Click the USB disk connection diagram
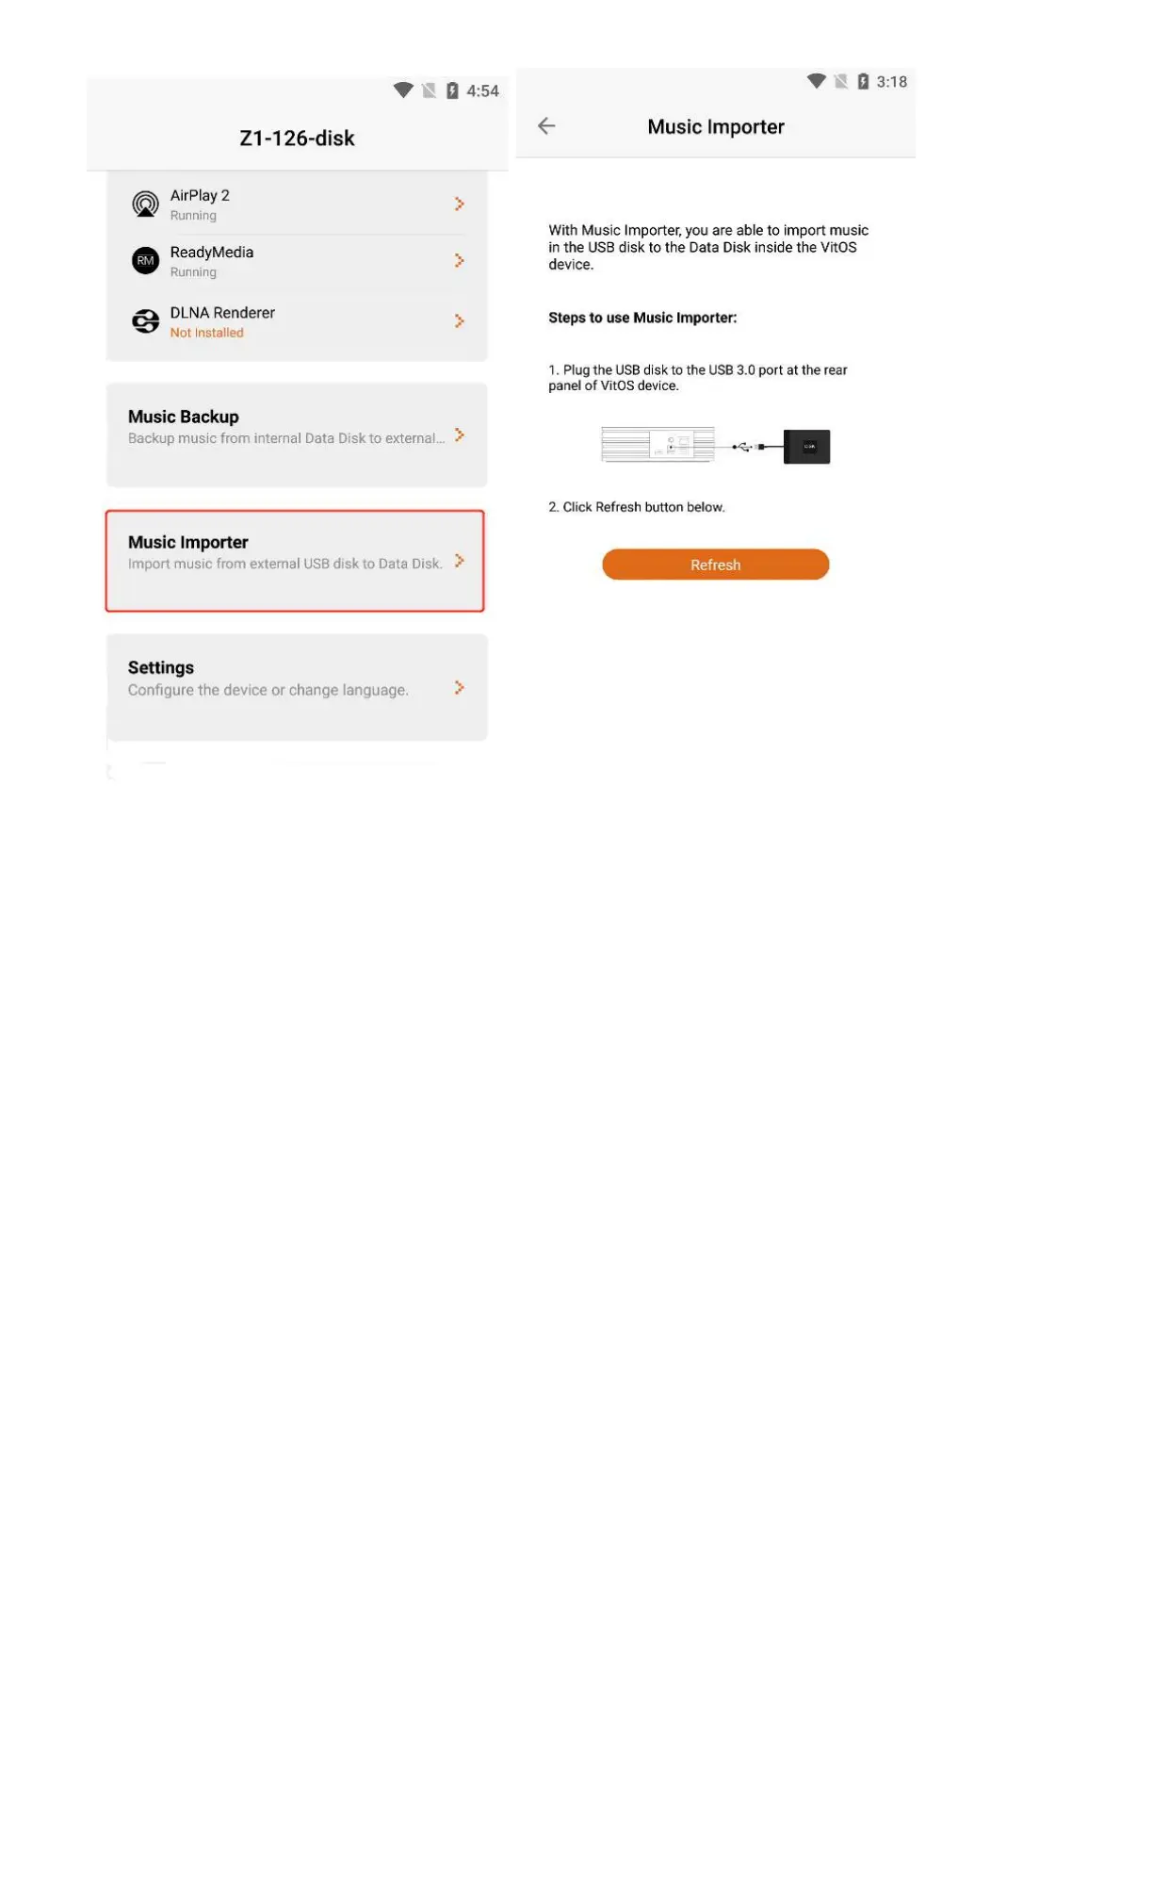The height and width of the screenshot is (1900, 1153). (716, 446)
